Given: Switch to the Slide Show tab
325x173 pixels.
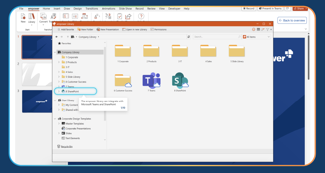Looking at the screenshot, I should pos(125,8).
